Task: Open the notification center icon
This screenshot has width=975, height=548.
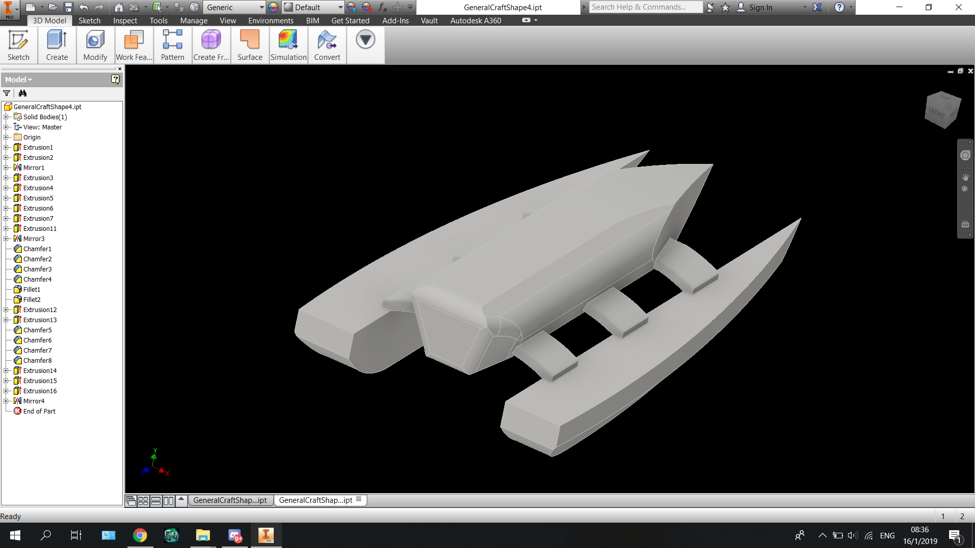Action: tap(955, 535)
